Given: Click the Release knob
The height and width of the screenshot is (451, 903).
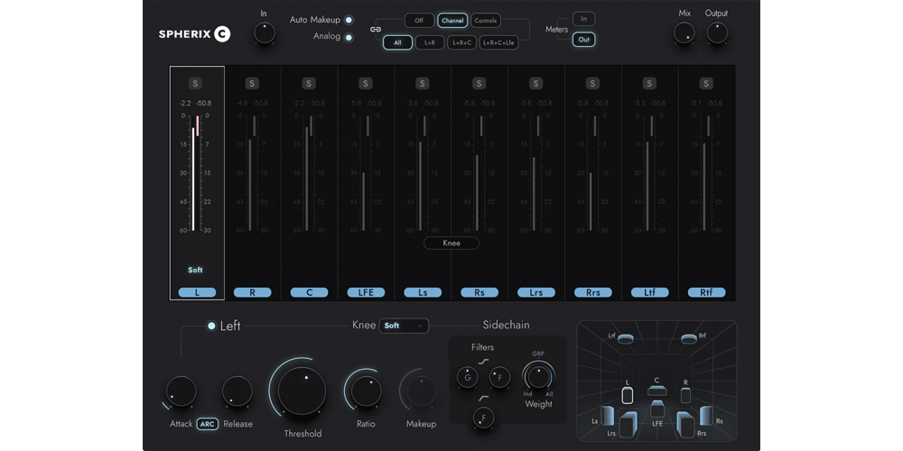Looking at the screenshot, I should pyautogui.click(x=237, y=391).
